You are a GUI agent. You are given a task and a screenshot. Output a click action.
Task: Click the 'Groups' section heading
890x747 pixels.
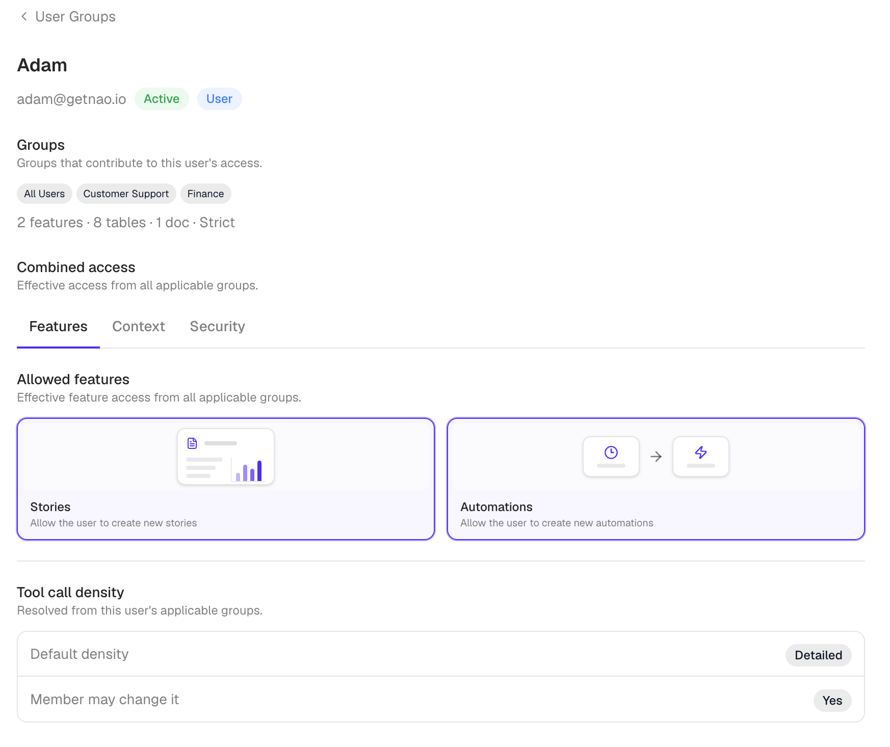click(41, 145)
